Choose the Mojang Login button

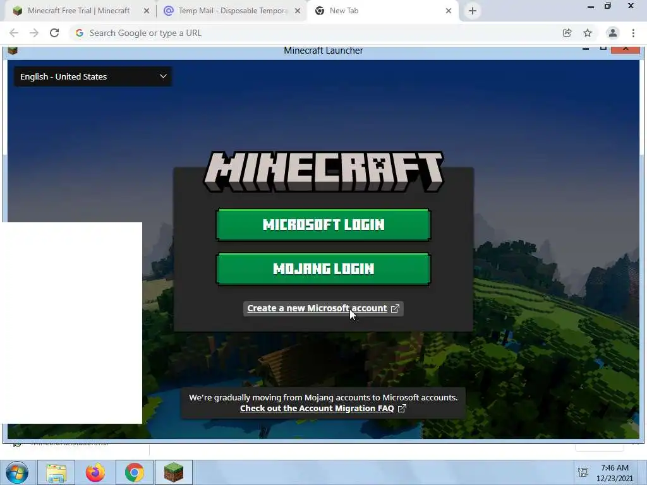[323, 269]
